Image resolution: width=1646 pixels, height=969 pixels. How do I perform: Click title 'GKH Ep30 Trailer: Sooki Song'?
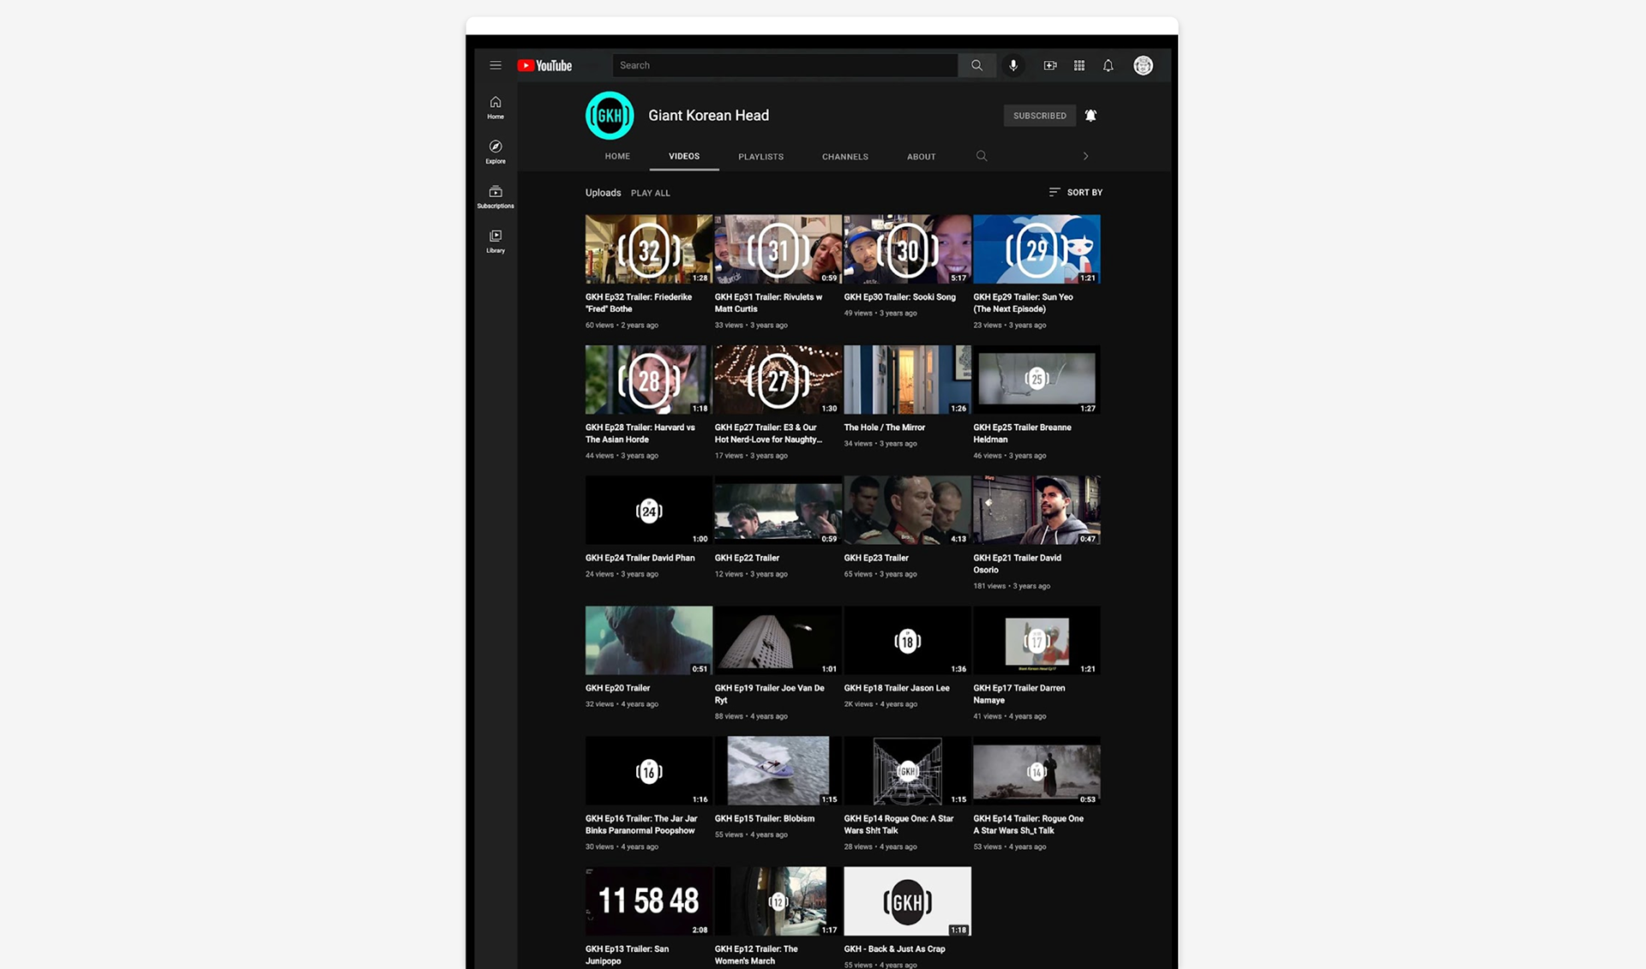[899, 297]
